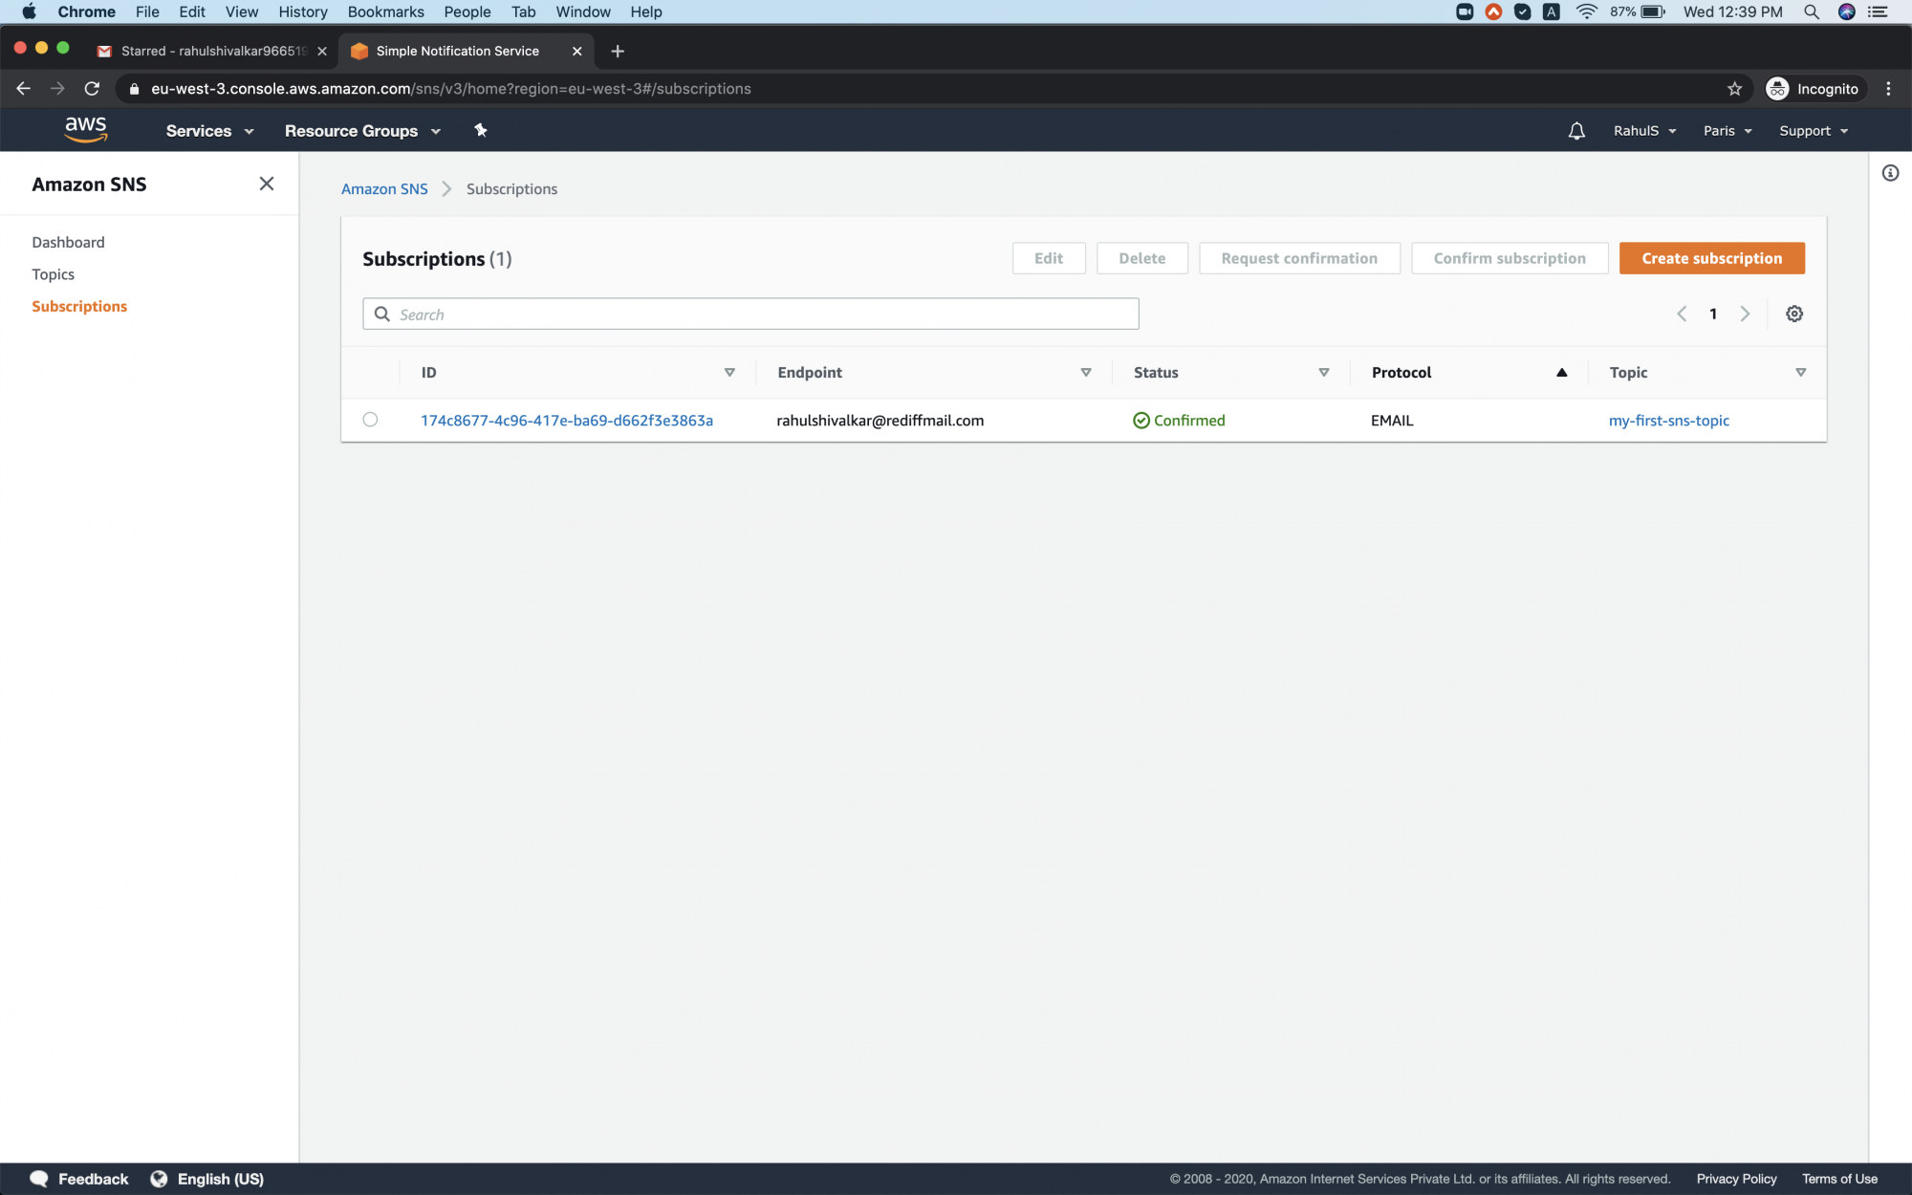Open table preferences via gear icon
The image size is (1912, 1195).
pyautogui.click(x=1793, y=314)
